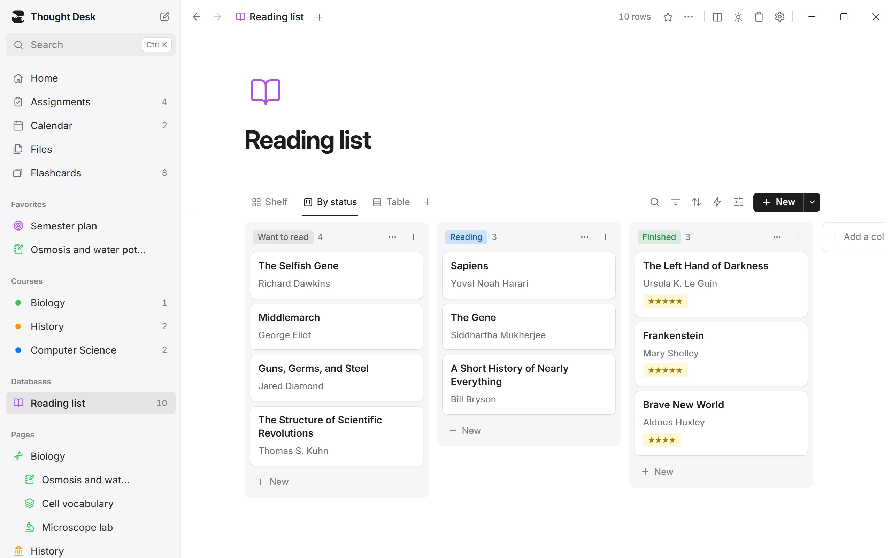
Task: Open Assignments in the sidebar
Action: tap(90, 102)
